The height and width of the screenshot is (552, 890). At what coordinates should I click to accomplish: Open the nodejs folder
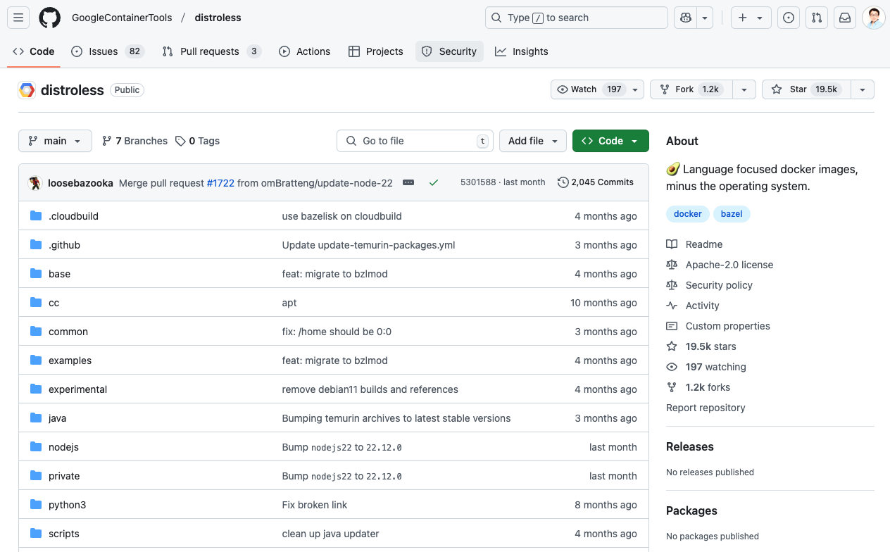63,447
